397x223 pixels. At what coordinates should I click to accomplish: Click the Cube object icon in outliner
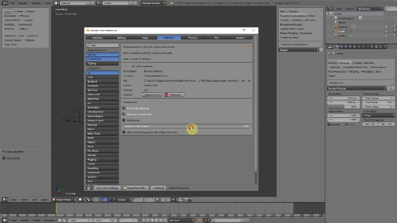pyautogui.click(x=336, y=31)
